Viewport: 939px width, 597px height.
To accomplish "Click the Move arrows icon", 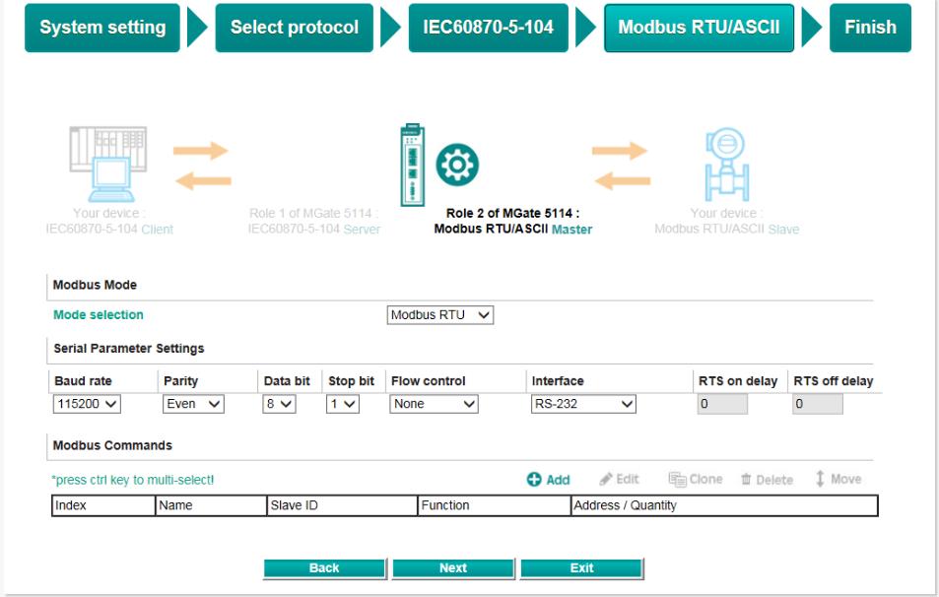I will [x=820, y=479].
